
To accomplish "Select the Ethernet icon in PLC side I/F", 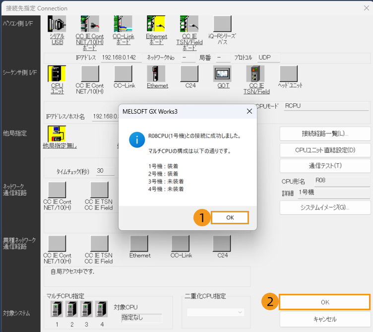I will coord(157,74).
